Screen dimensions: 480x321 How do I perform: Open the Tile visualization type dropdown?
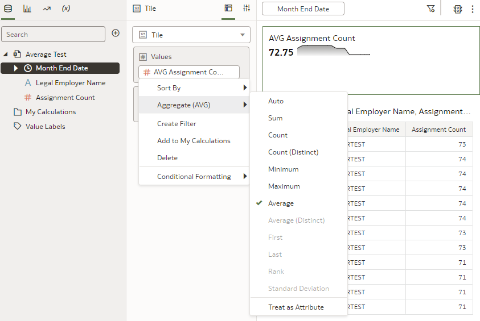point(191,35)
